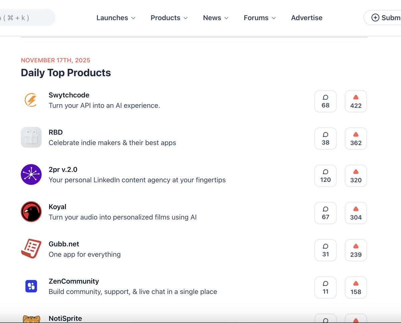
Task: Click the Submit button with plus icon
Action: point(383,17)
